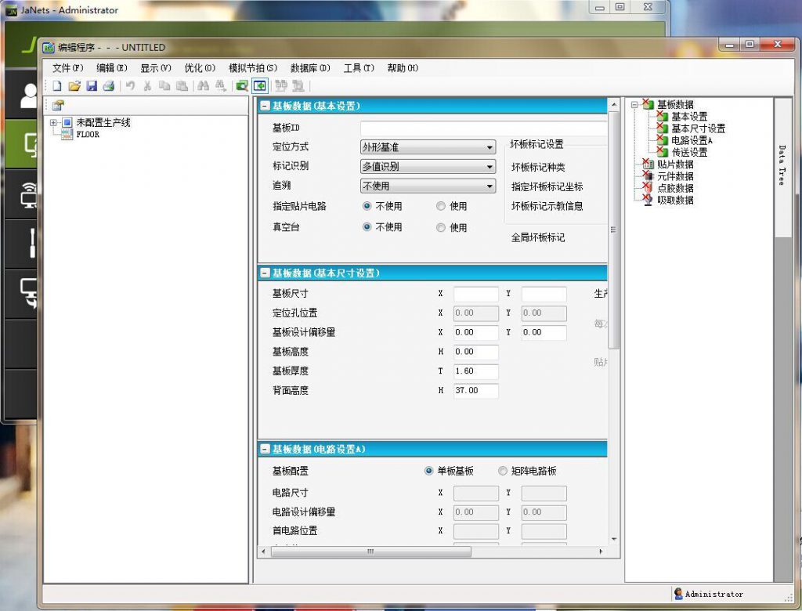Click the screwdriver icon in JaNets sidebar

[31, 243]
